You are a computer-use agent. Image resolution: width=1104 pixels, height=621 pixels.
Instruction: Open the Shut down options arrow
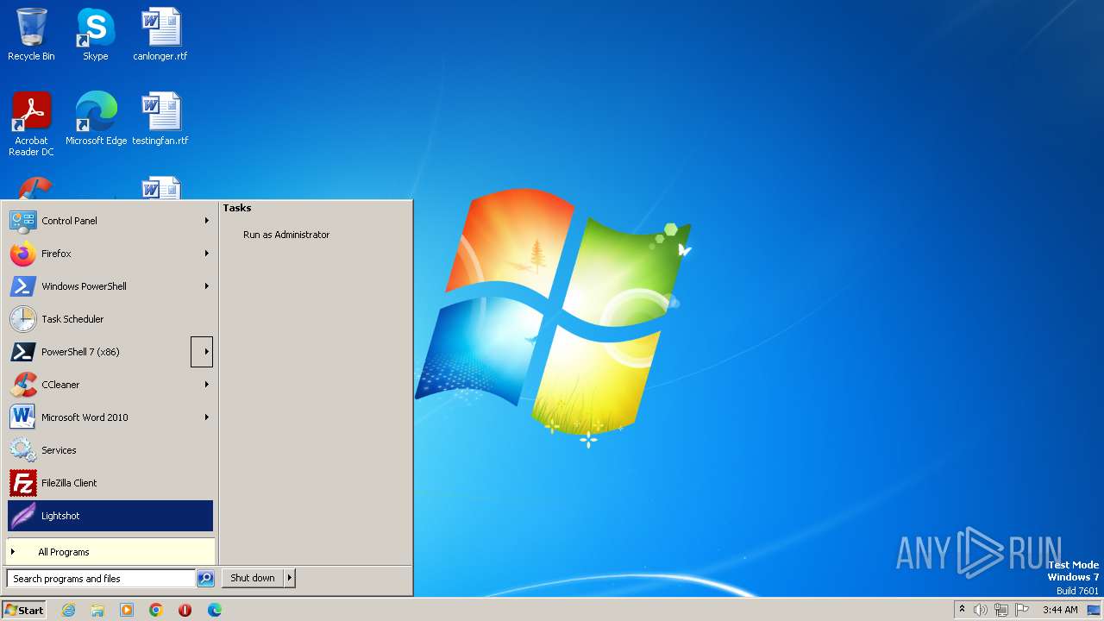point(290,578)
